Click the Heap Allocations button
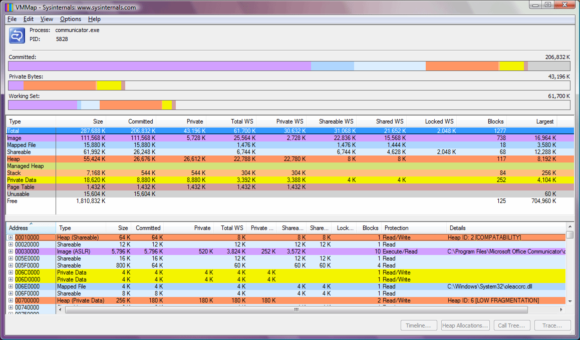 [x=465, y=325]
